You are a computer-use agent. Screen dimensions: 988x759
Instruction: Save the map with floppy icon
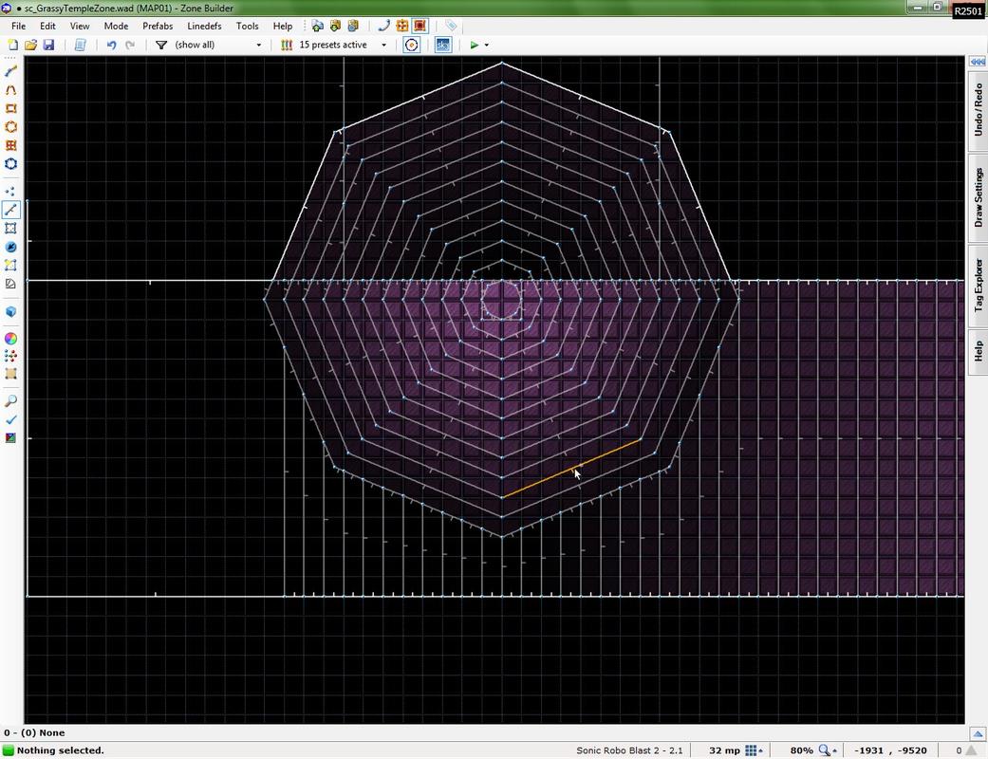[48, 45]
